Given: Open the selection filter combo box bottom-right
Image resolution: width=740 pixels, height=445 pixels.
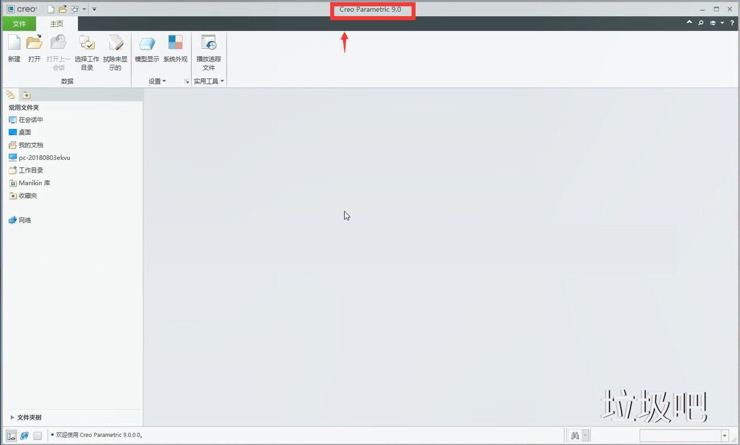Looking at the screenshot, I should point(684,436).
